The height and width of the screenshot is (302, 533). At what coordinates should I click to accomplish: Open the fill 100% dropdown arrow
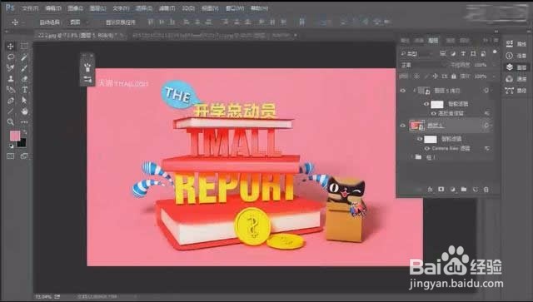click(493, 77)
